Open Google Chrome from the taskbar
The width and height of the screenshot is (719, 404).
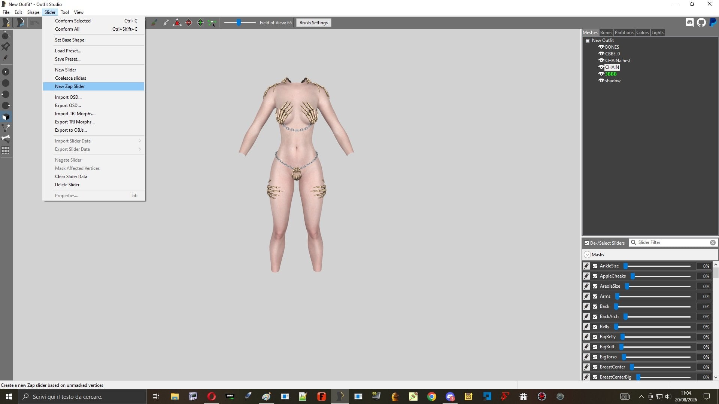(x=432, y=397)
